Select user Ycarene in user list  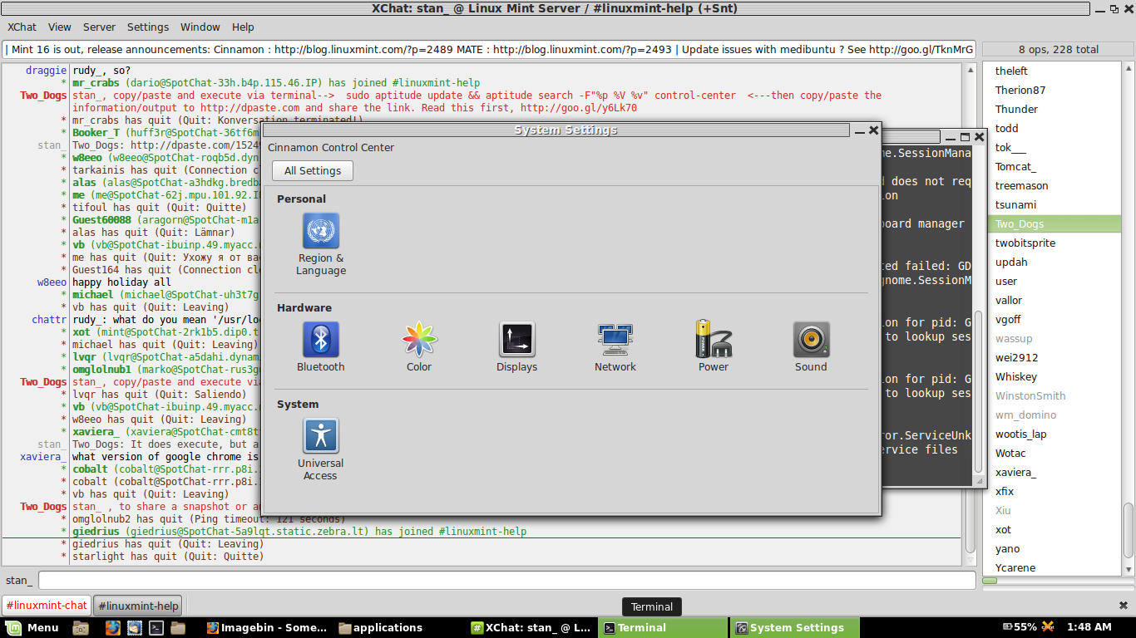click(1015, 567)
